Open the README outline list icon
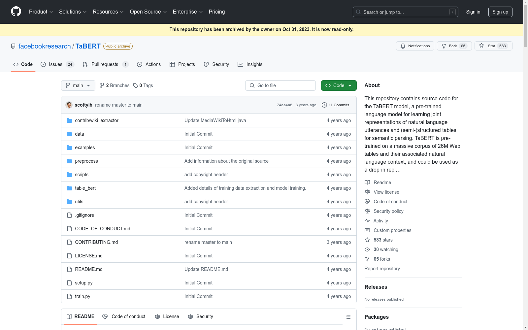Screen dimensions: 528x330 click(x=348, y=317)
